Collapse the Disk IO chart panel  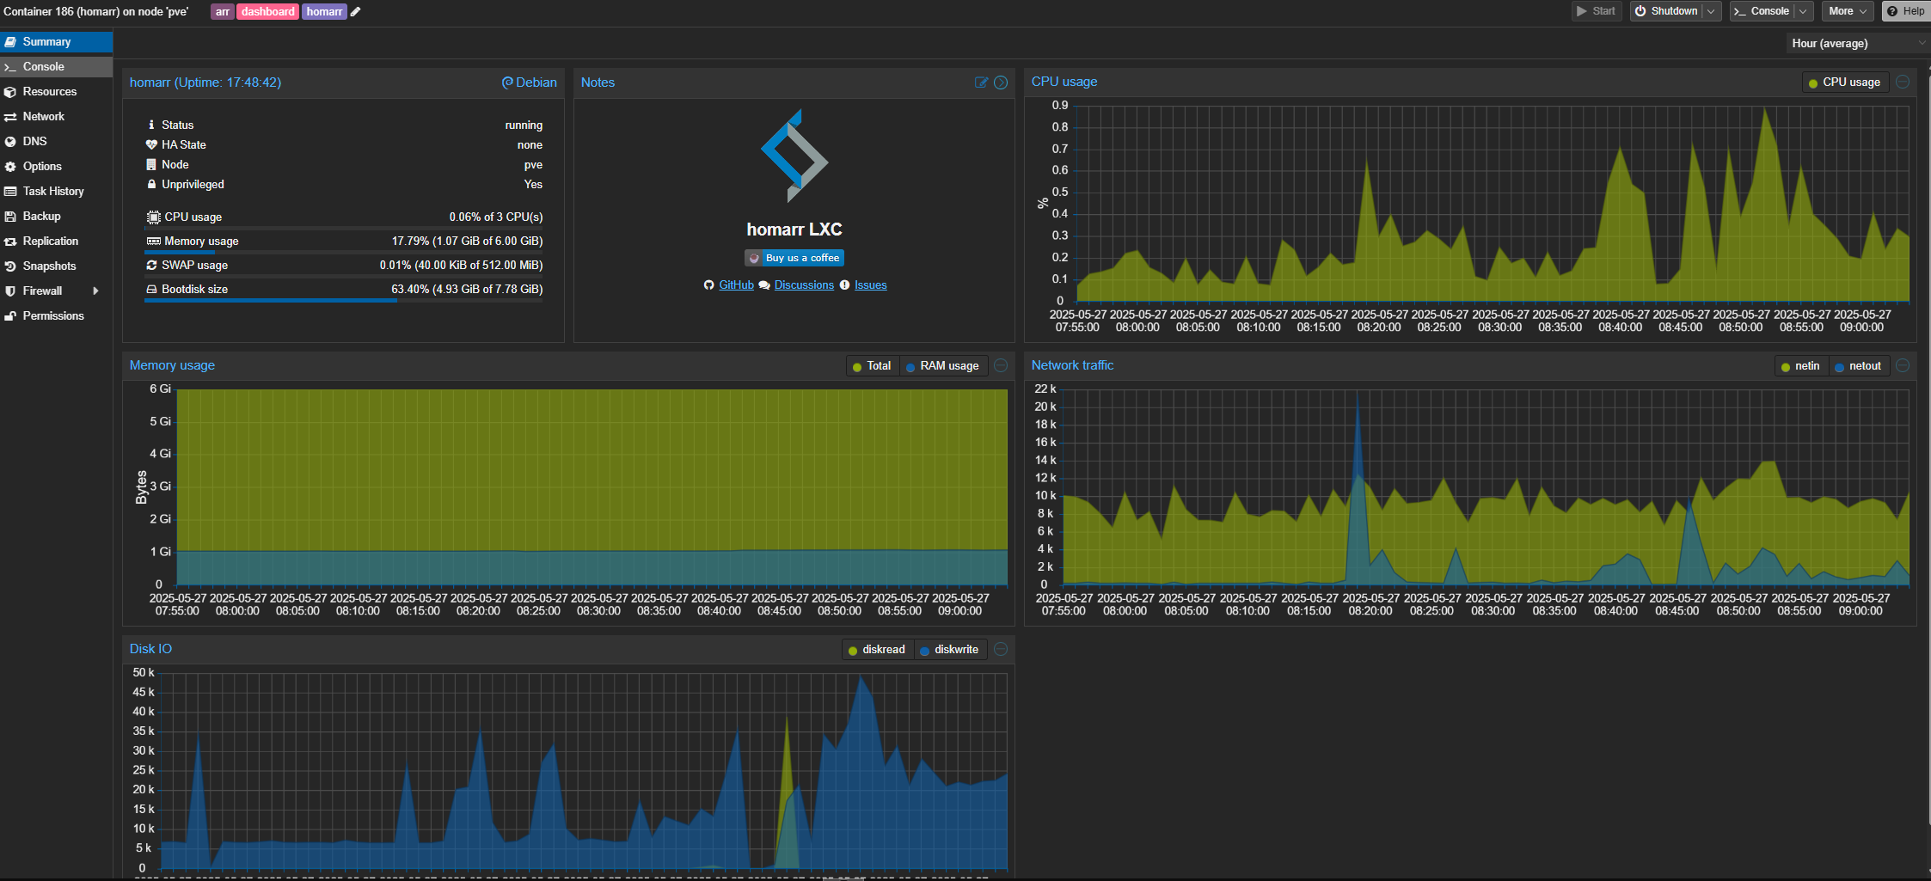[x=1001, y=650]
